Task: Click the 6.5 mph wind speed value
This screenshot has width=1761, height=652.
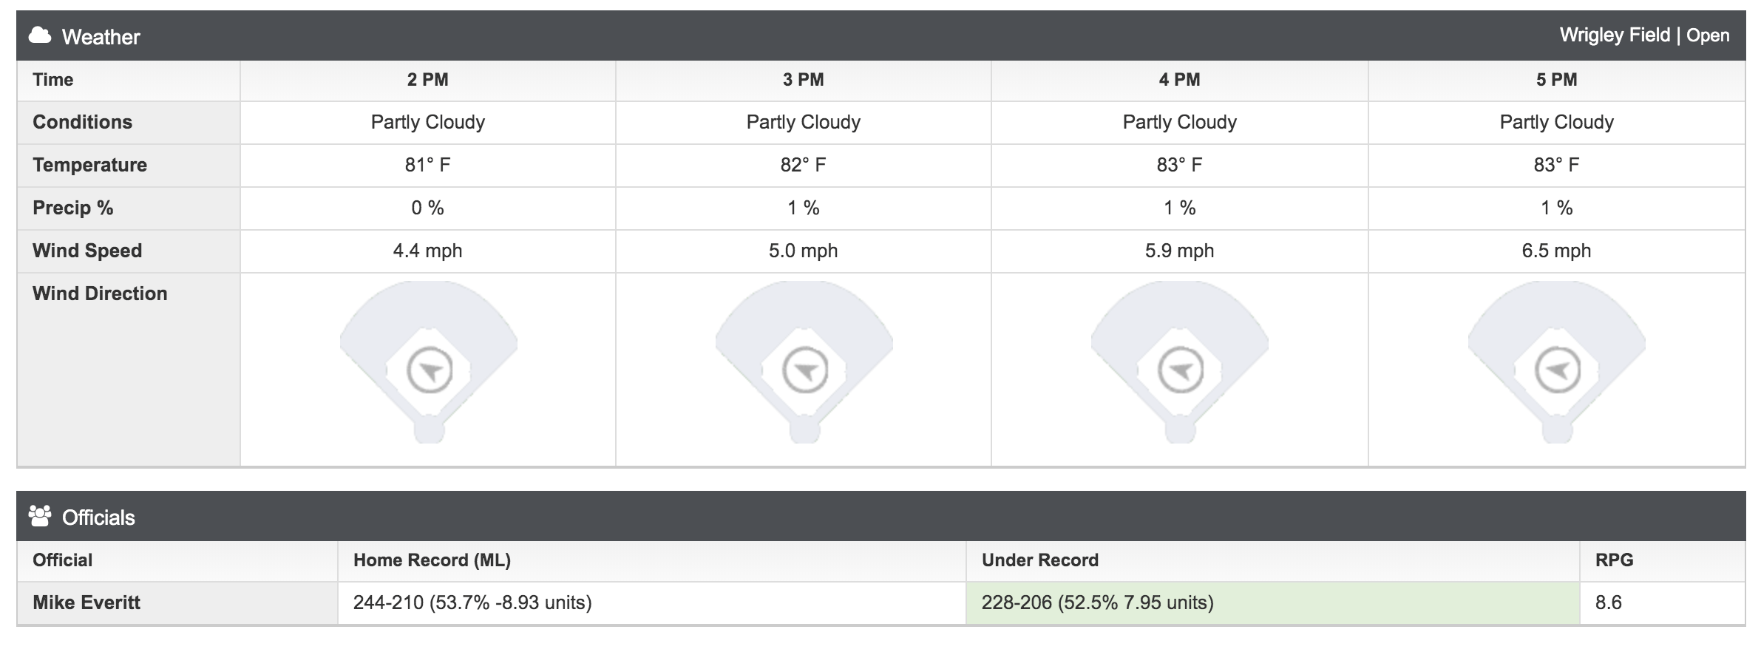Action: 1556,251
